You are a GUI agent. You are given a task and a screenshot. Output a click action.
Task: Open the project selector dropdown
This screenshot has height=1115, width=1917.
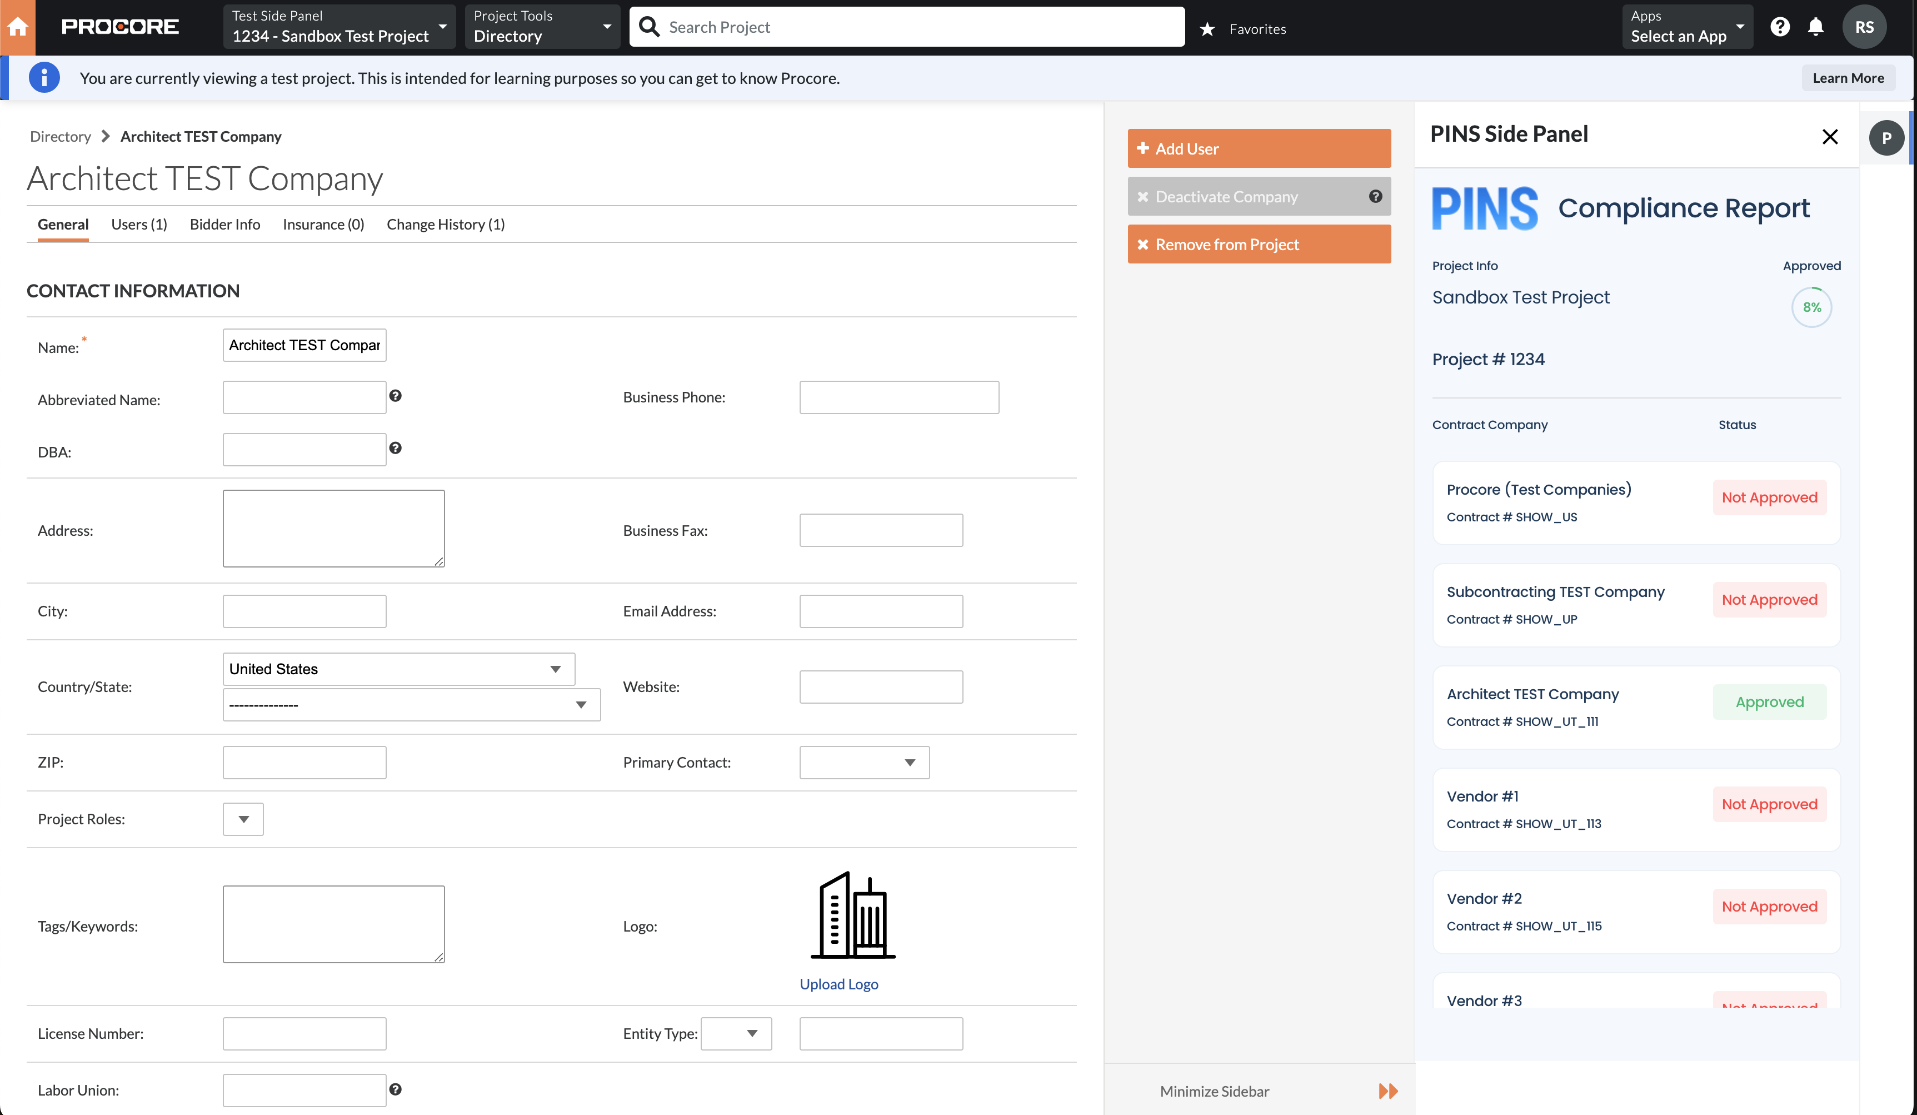(340, 27)
